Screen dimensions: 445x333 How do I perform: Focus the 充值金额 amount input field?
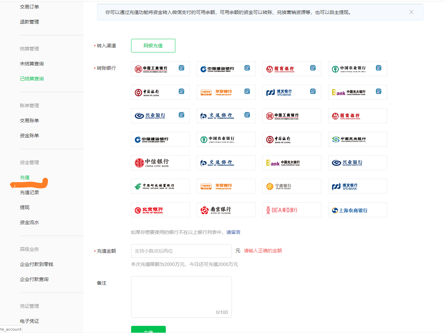[181, 251]
